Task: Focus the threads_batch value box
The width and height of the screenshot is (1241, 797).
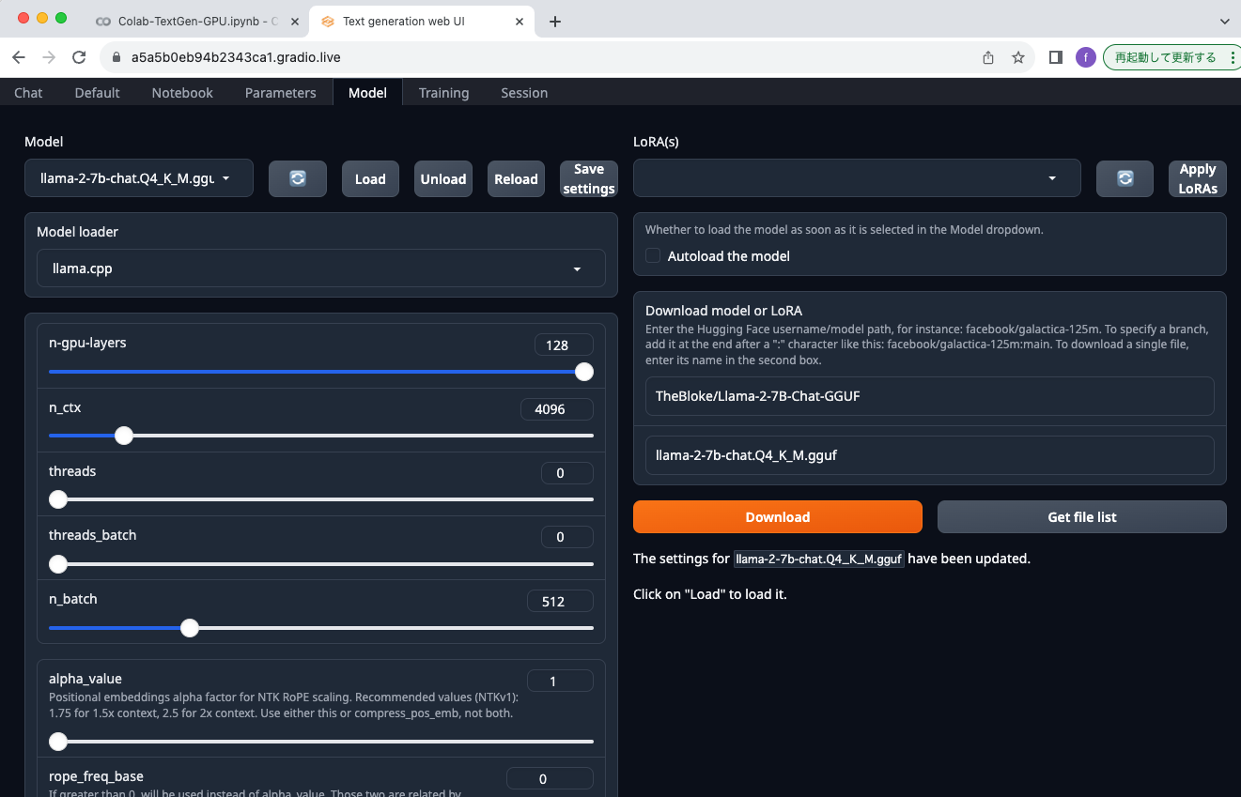Action: pyautogui.click(x=567, y=537)
